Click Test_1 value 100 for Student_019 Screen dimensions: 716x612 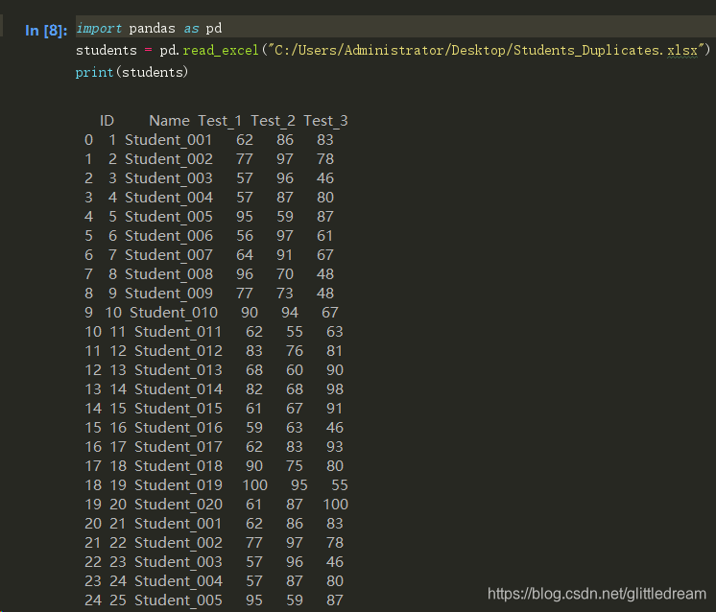click(254, 484)
